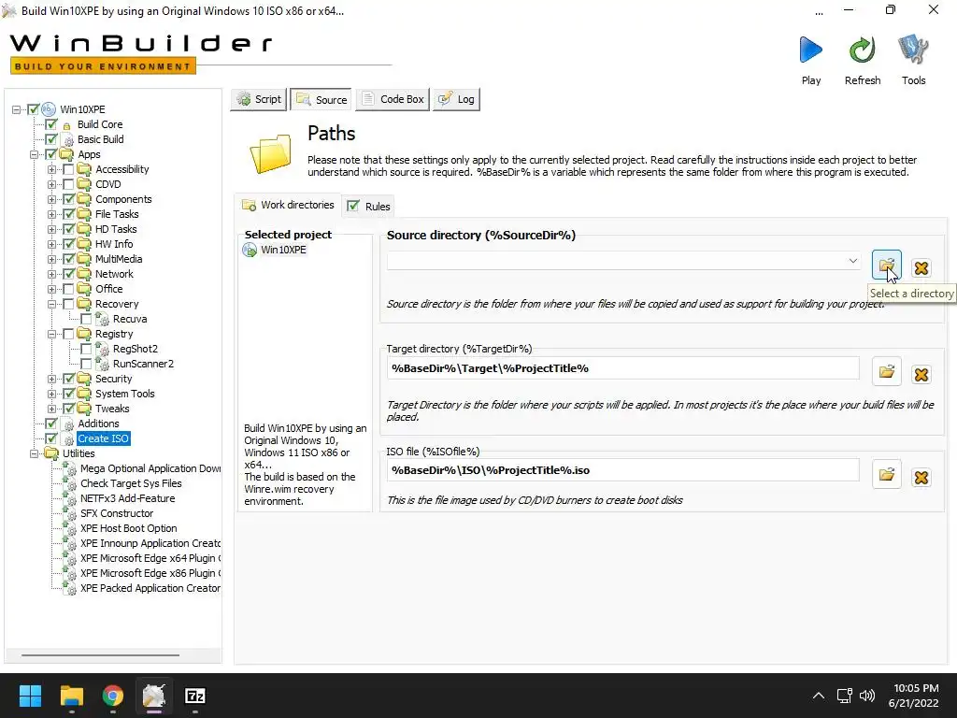Show hidden system tray icons
The image size is (957, 718).
point(819,696)
